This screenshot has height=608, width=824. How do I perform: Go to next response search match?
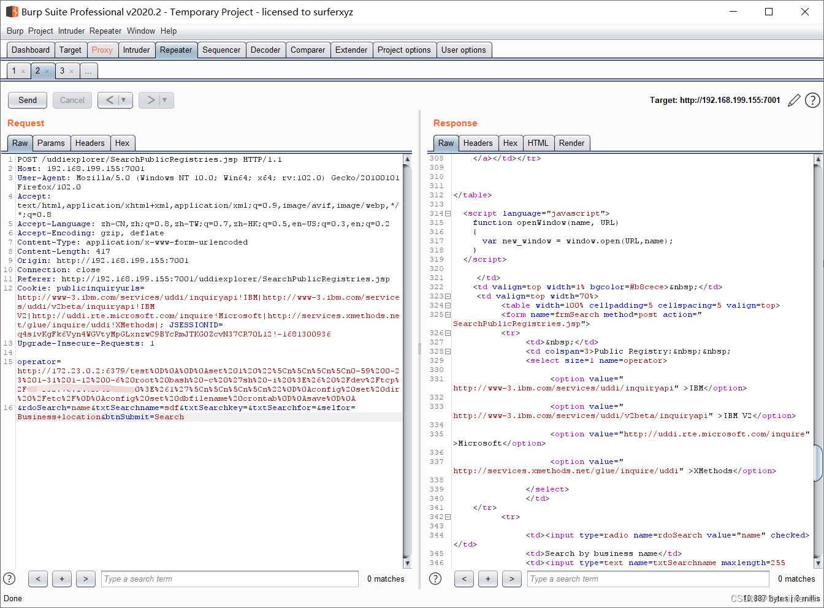click(512, 579)
